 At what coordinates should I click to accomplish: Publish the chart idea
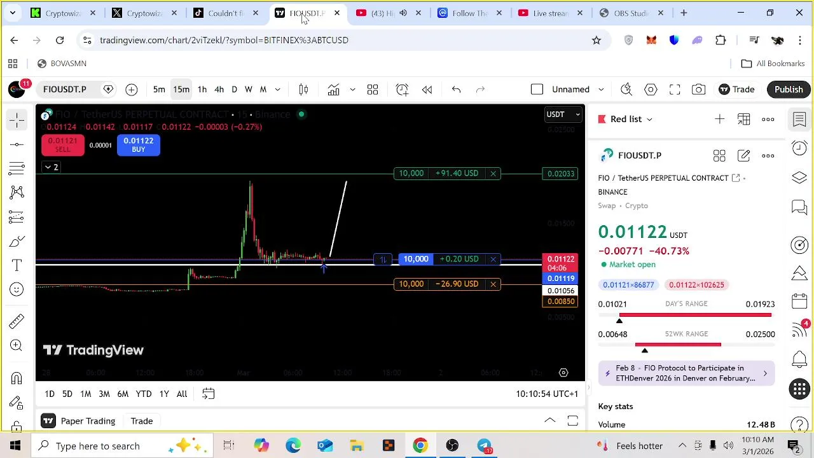point(789,90)
